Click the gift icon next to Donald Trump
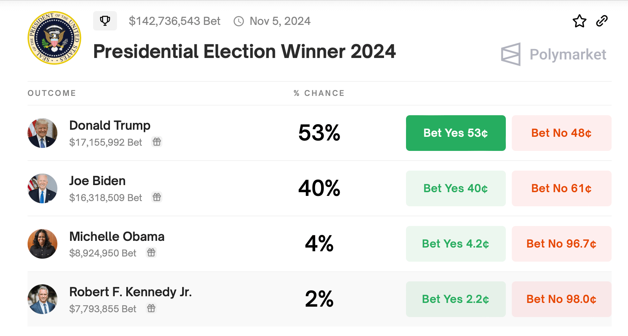The image size is (628, 336). tap(157, 142)
